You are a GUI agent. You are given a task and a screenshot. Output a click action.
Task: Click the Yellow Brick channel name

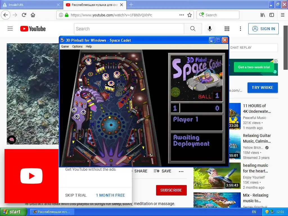pyautogui.click(x=253, y=147)
